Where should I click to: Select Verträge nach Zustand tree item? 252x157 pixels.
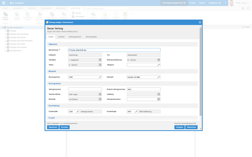18,47
